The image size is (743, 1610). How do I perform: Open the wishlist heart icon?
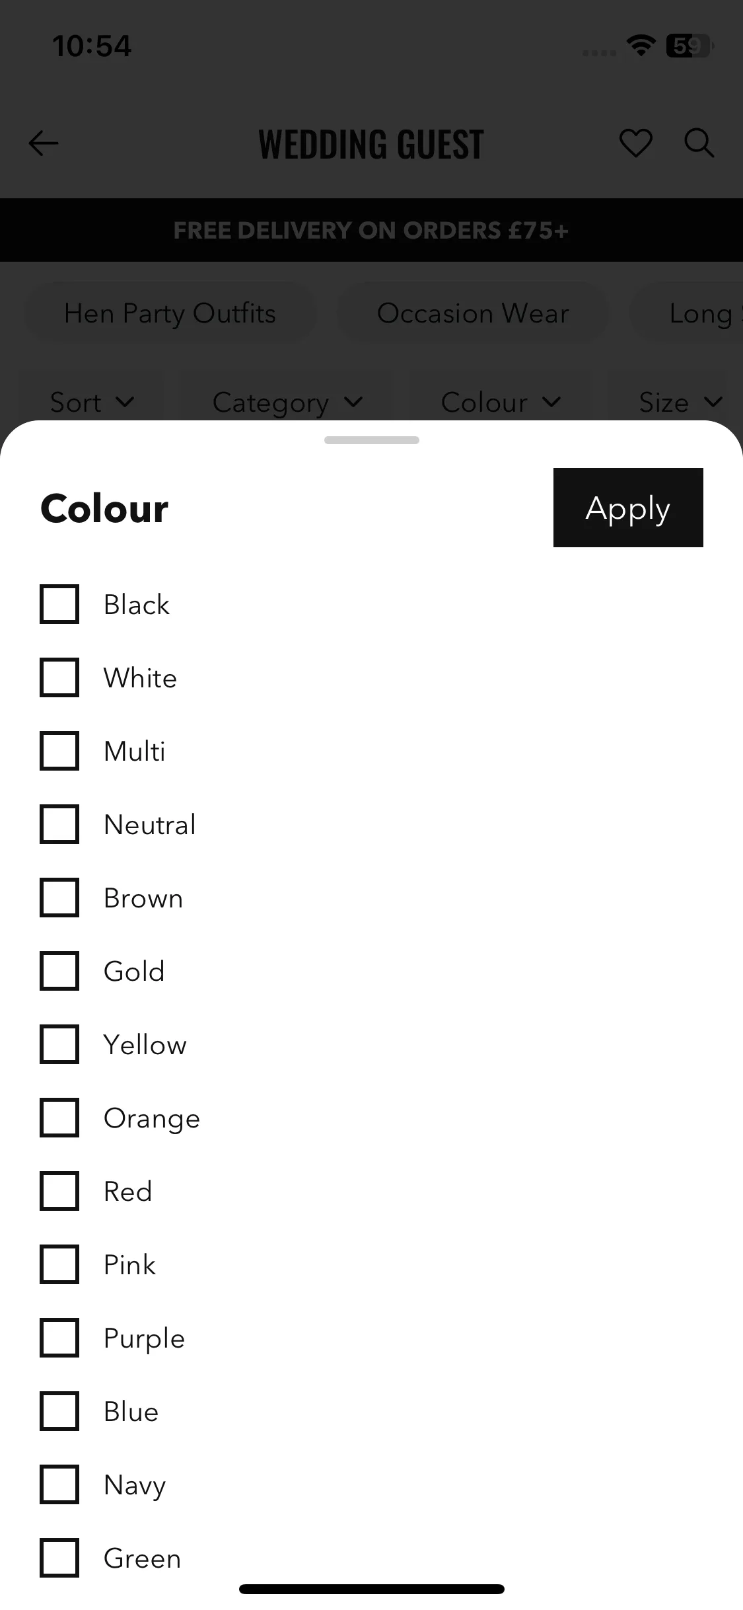point(635,143)
